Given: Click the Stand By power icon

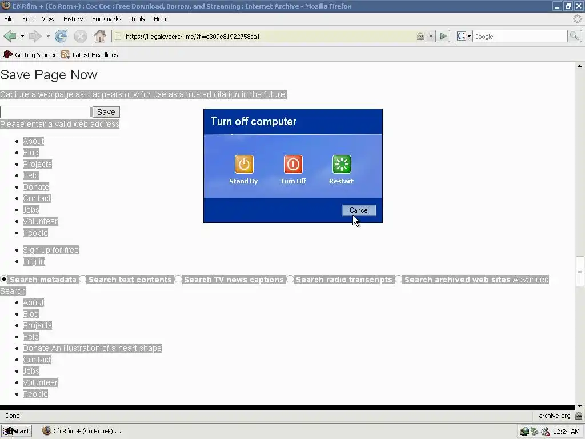Looking at the screenshot, I should [x=243, y=164].
